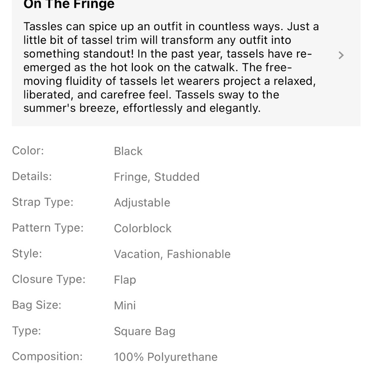
Task: Select the Bag Size label
Action: click(x=36, y=305)
